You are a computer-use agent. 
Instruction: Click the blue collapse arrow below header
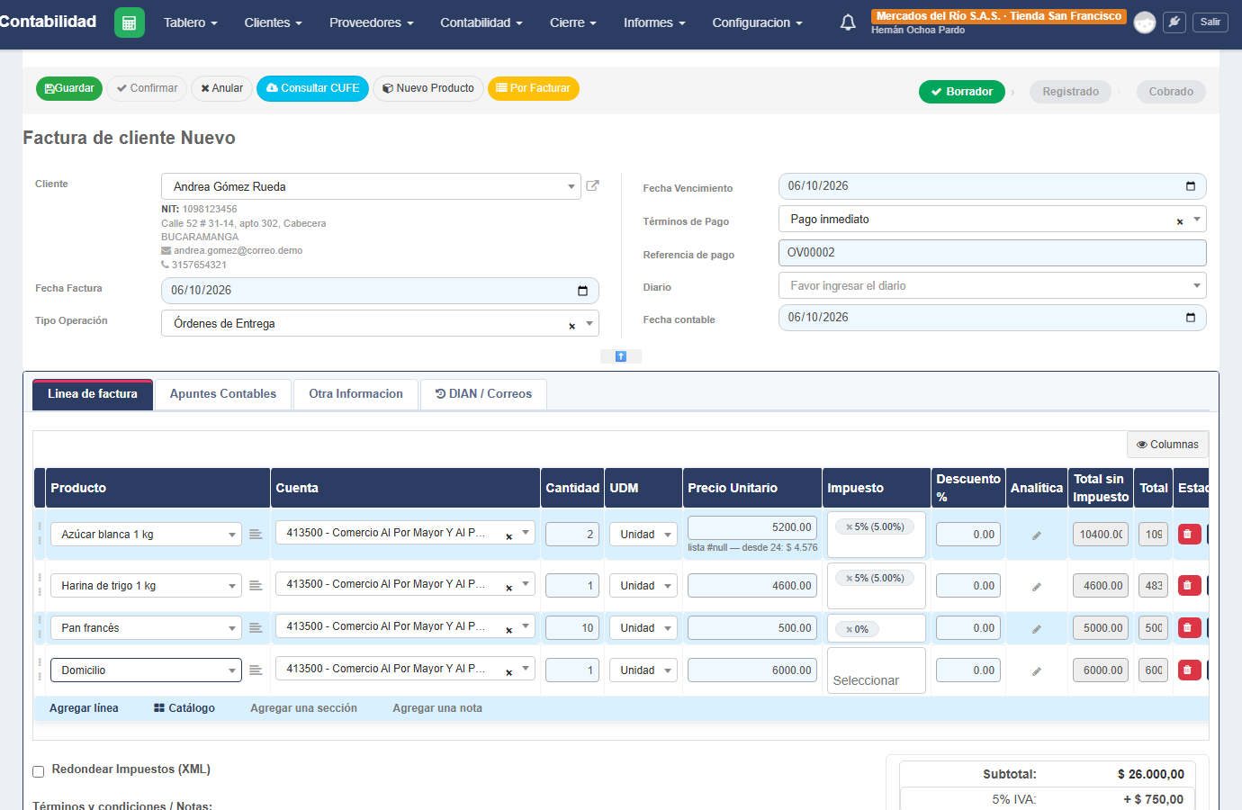coord(621,356)
